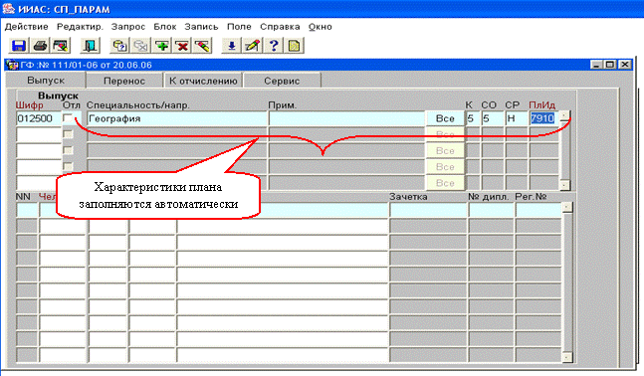The image size is (644, 376).
Task: Click the Enter Query toolbar icon
Action: [x=119, y=46]
